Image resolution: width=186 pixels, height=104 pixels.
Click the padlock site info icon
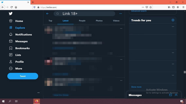(38, 7)
